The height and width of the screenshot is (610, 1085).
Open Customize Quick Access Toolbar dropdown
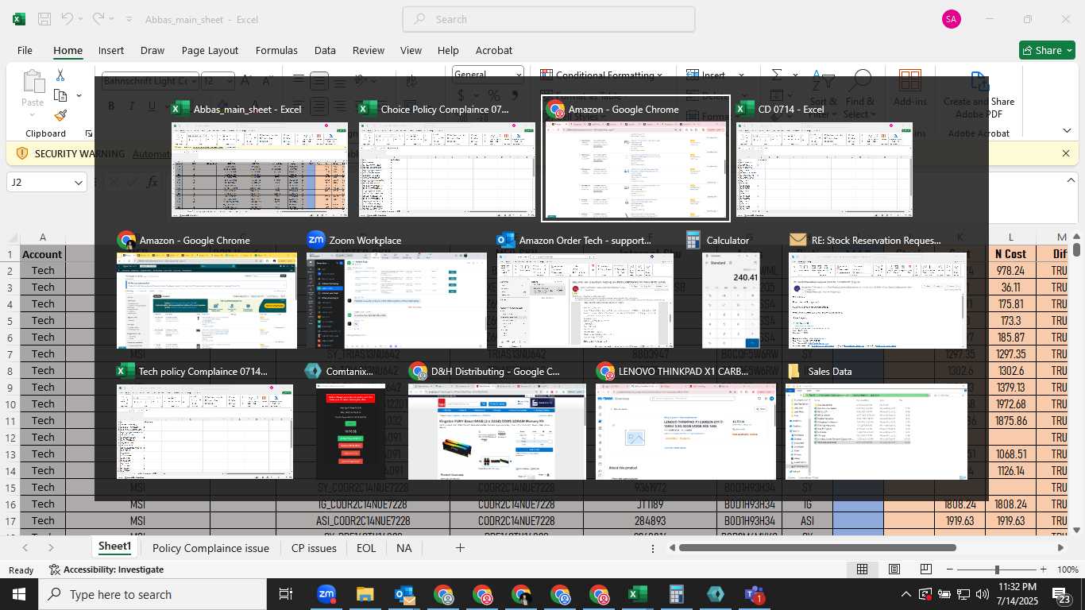[131, 19]
